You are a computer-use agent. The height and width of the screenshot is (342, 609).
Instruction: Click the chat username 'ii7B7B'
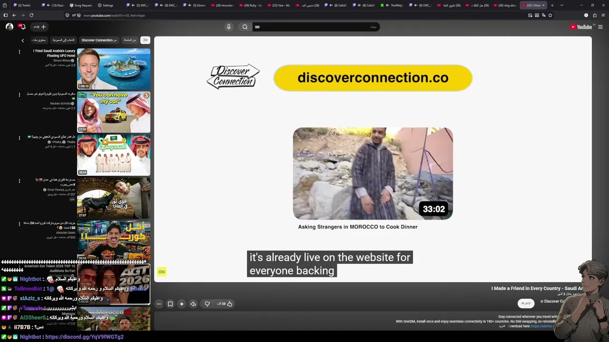tap(22, 327)
